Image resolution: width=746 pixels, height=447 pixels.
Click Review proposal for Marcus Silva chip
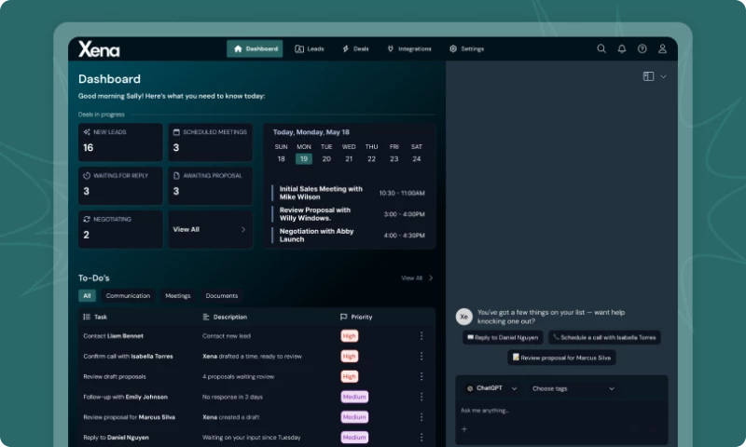(x=561, y=358)
